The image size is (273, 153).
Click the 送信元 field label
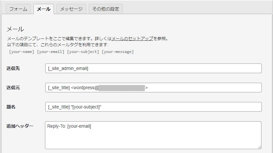coord(13,88)
